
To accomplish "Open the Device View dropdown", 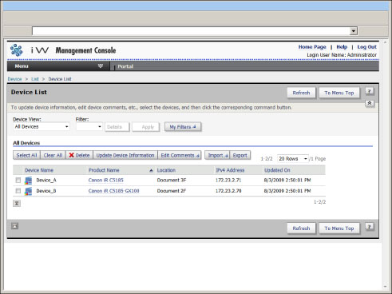I will 42,127.
